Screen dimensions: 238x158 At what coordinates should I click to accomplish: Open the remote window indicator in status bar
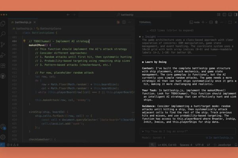pos(2,145)
